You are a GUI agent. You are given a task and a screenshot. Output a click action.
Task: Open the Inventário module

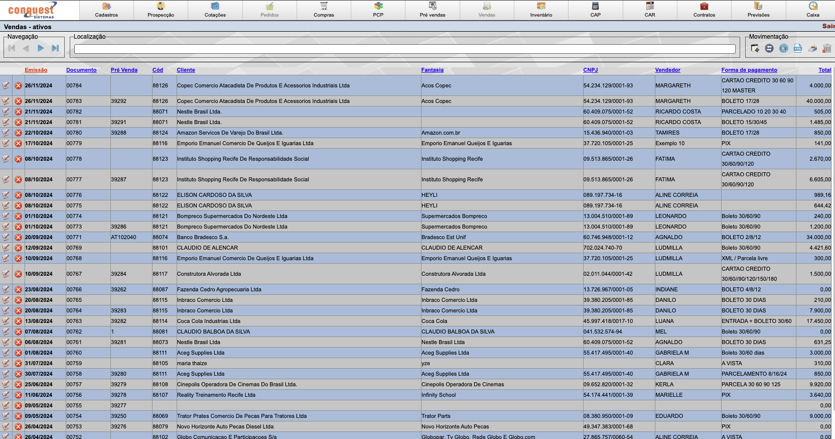(x=541, y=10)
